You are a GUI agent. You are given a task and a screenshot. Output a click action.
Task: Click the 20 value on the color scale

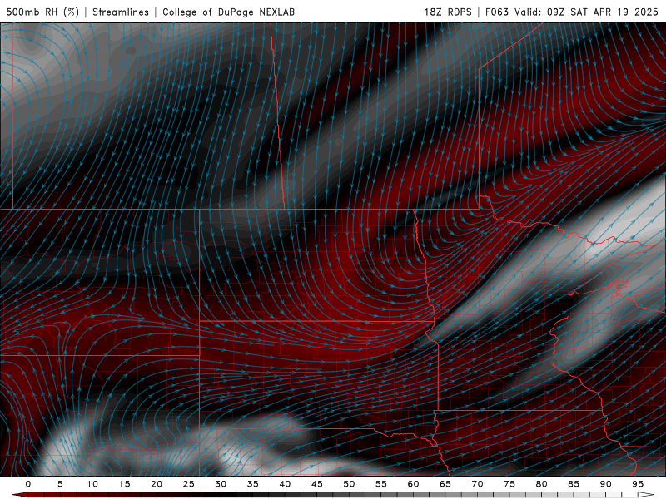(x=157, y=484)
